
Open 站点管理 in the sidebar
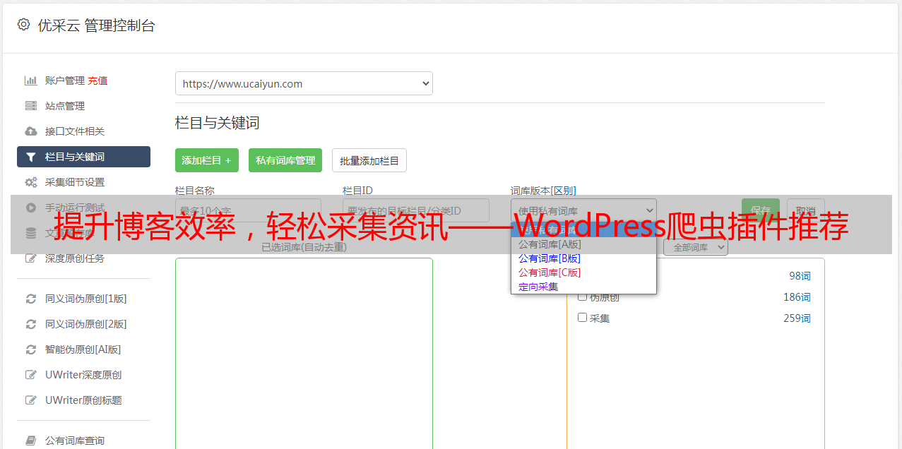pyautogui.click(x=65, y=106)
